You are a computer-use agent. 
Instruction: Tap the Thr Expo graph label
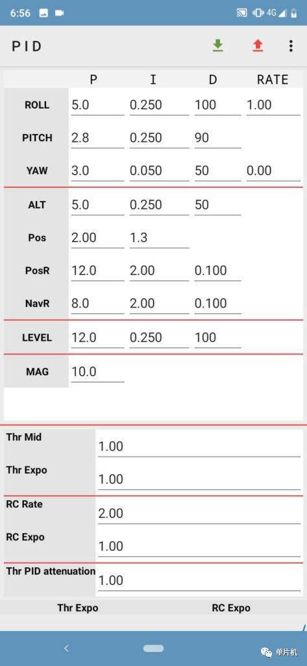(x=78, y=608)
